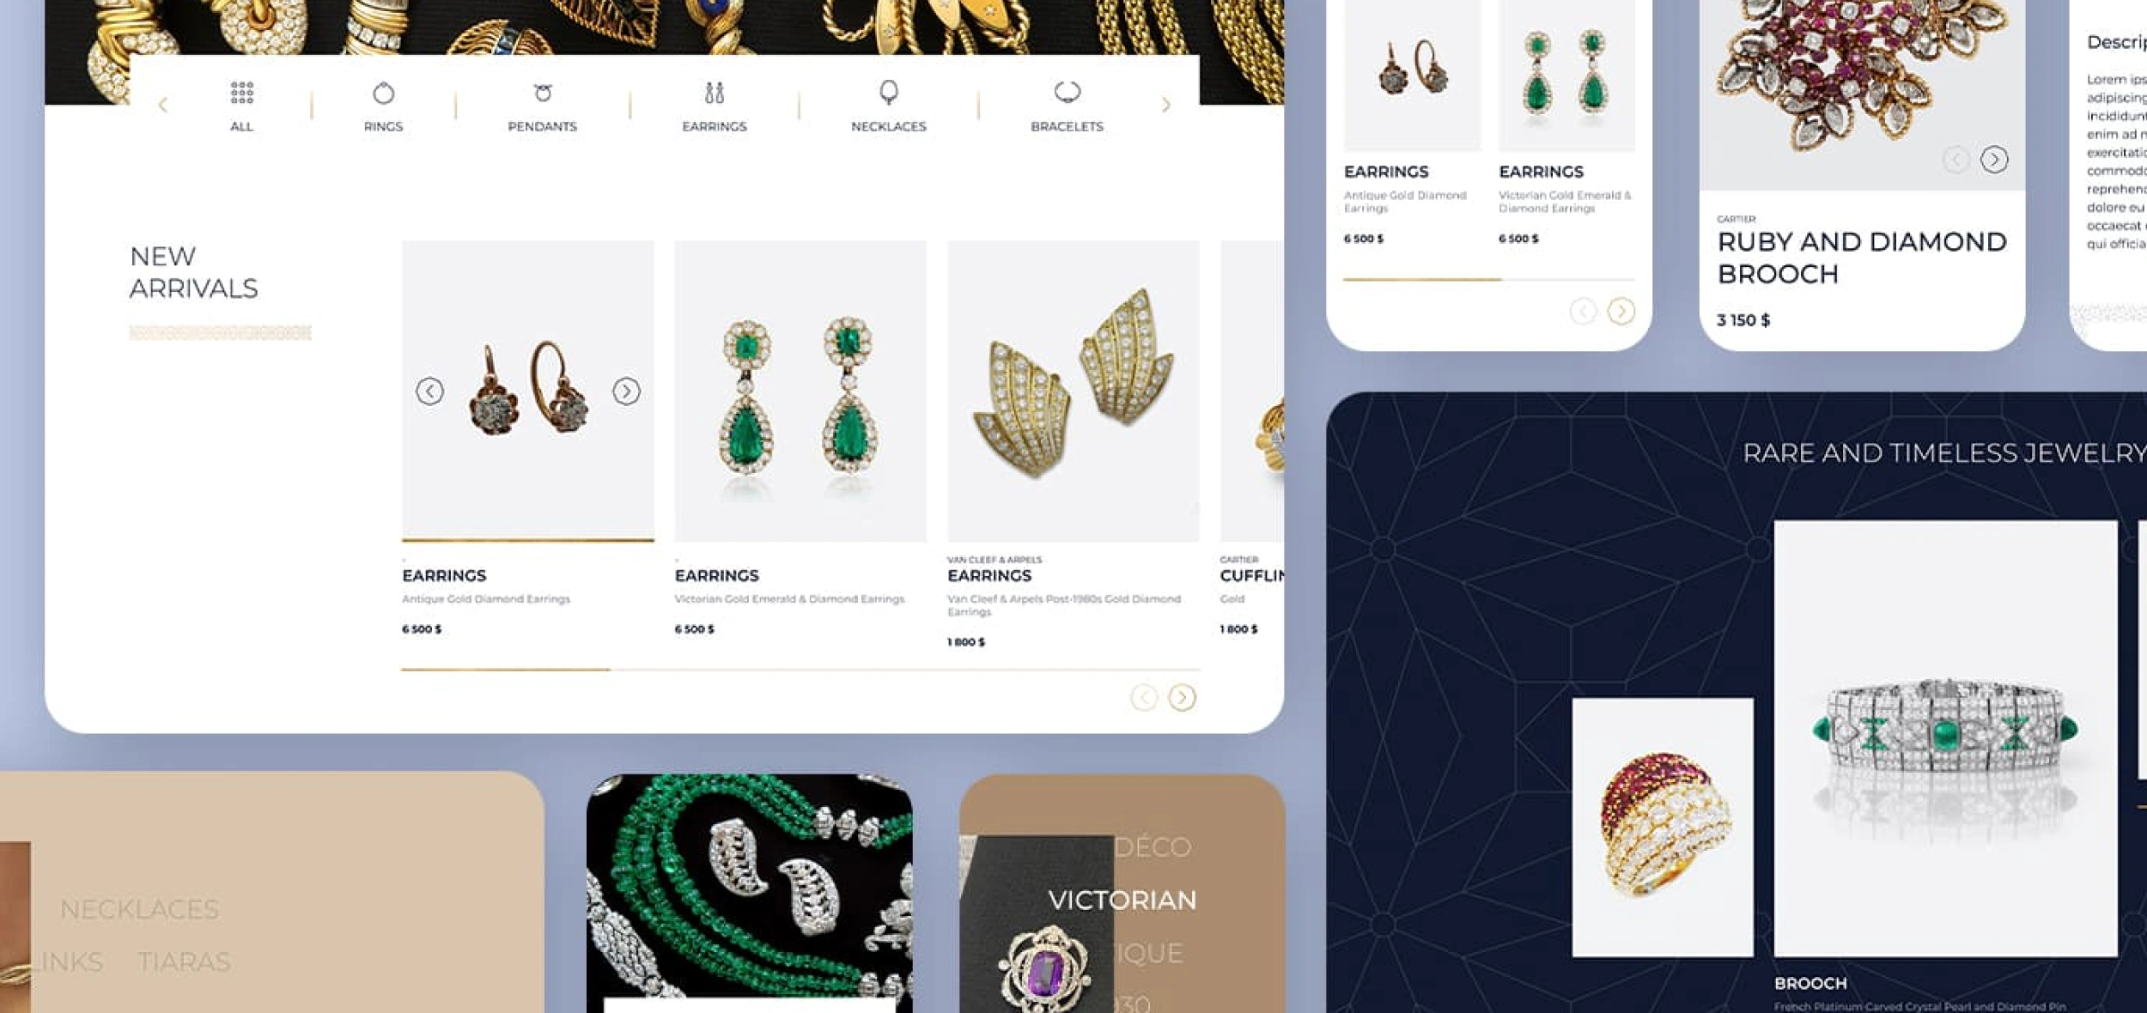Go to next New Arrivals page

tap(1182, 697)
